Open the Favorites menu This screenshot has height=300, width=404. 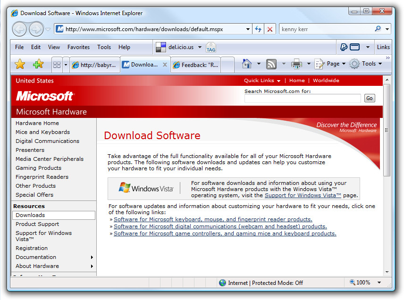pos(79,47)
